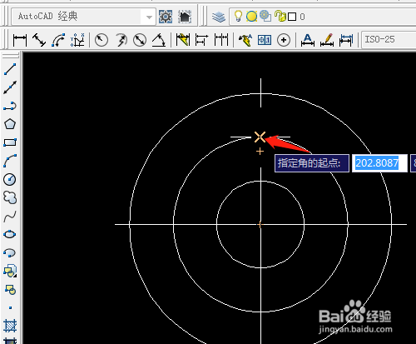This screenshot has height=344, width=416.
Task: Select the Ellipse Arc tool
Action: (10, 252)
